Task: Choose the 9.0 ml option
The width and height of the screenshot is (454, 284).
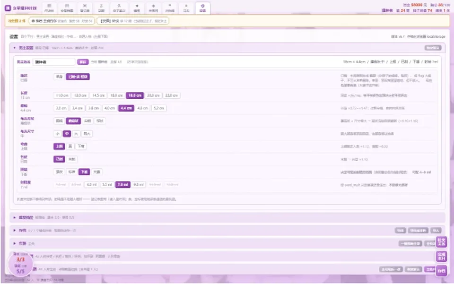Action: (139, 184)
